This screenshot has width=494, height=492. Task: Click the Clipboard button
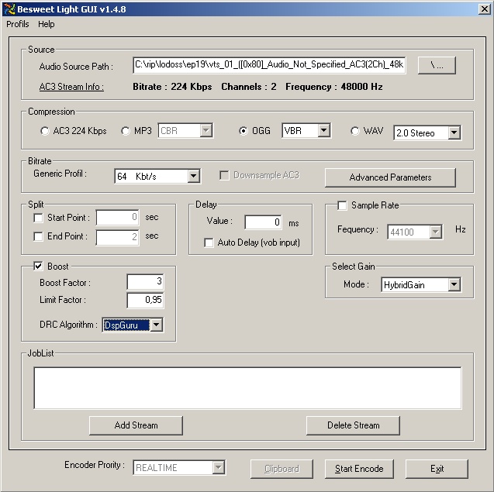[282, 469]
